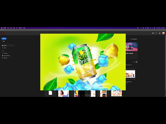The width and height of the screenshot is (166, 124).
Task: Open the Edit menu
Action: click(11, 28)
